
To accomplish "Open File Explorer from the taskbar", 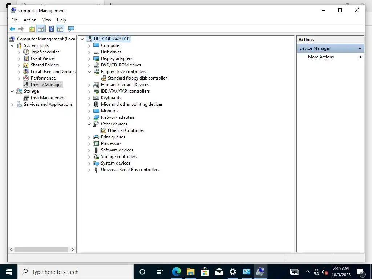I will [x=190, y=272].
